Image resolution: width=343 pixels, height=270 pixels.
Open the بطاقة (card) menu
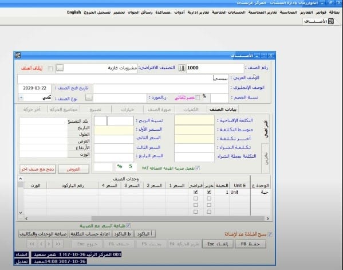pos(334,12)
